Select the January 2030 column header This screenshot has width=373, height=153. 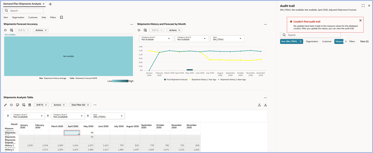pos(27,126)
